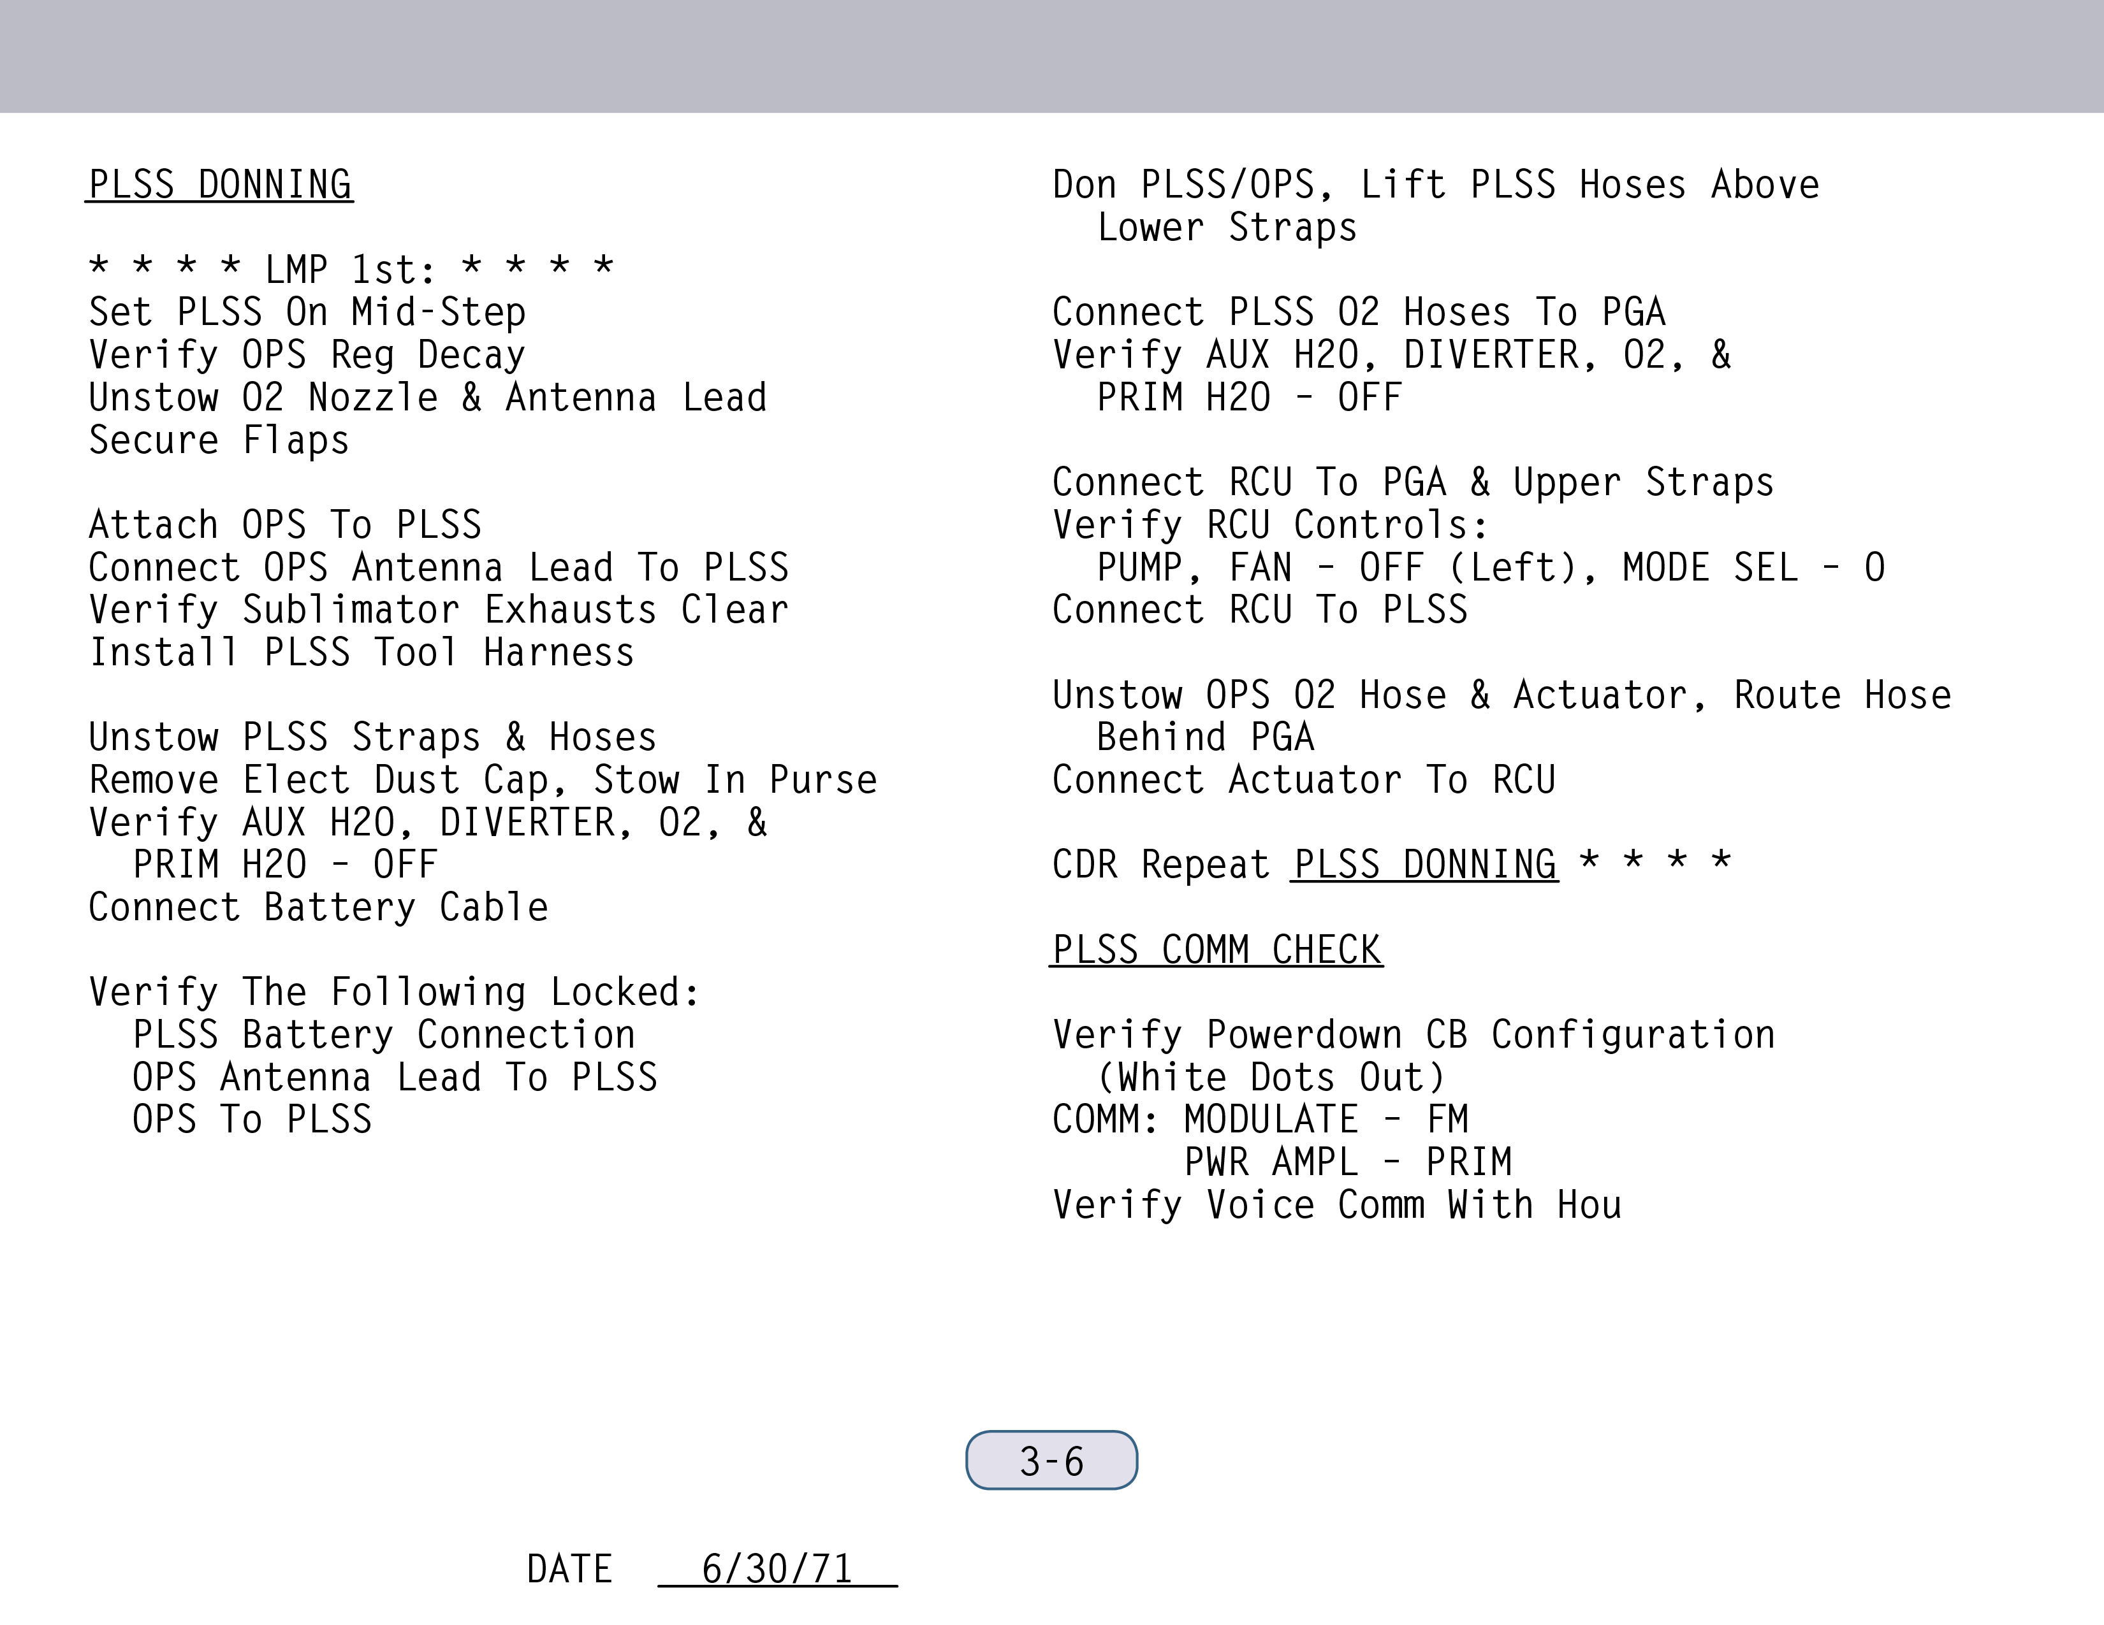2104x1625 pixels.
Task: Click the Set PLSS On Mid-Step line
Action: [x=307, y=312]
